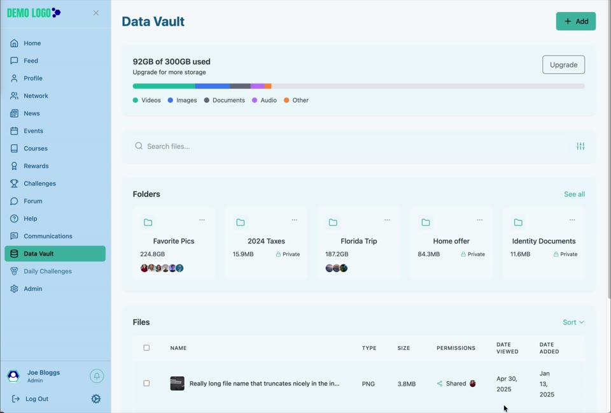This screenshot has height=413, width=611.
Task: Navigate to Network
Action: (55, 96)
